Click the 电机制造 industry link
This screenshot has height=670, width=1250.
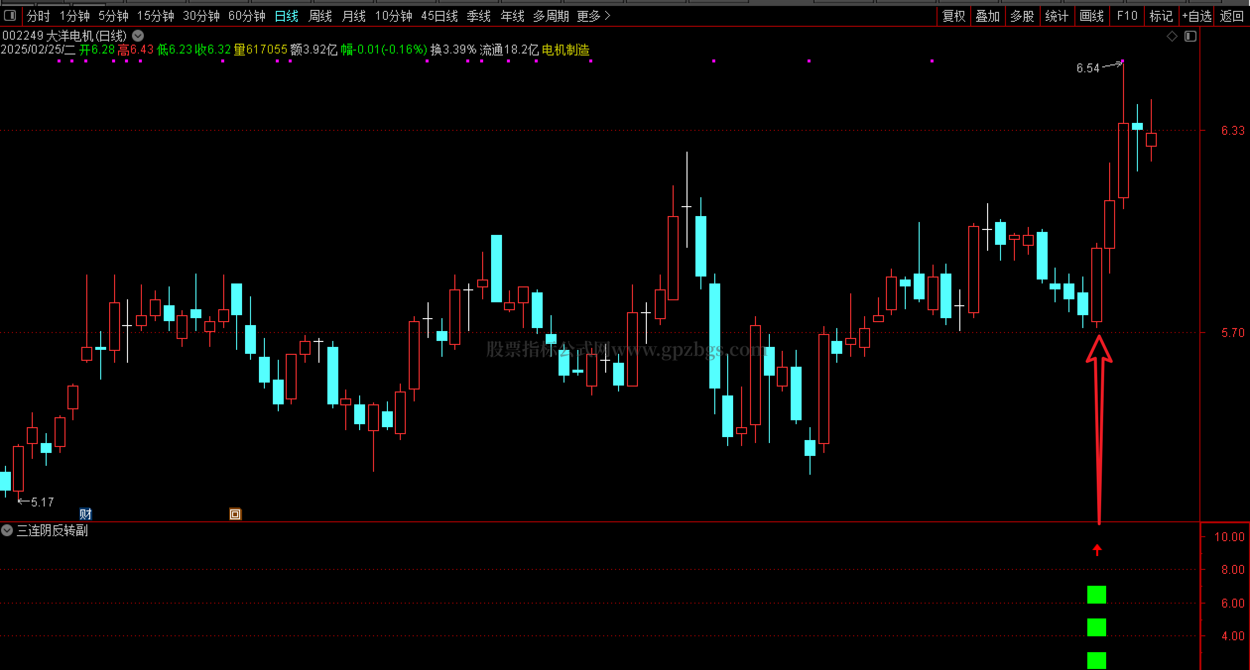pyautogui.click(x=565, y=50)
